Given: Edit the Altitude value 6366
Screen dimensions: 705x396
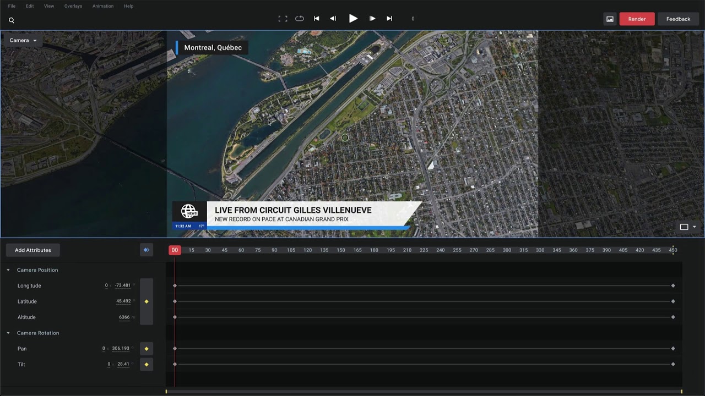Looking at the screenshot, I should coord(124,317).
